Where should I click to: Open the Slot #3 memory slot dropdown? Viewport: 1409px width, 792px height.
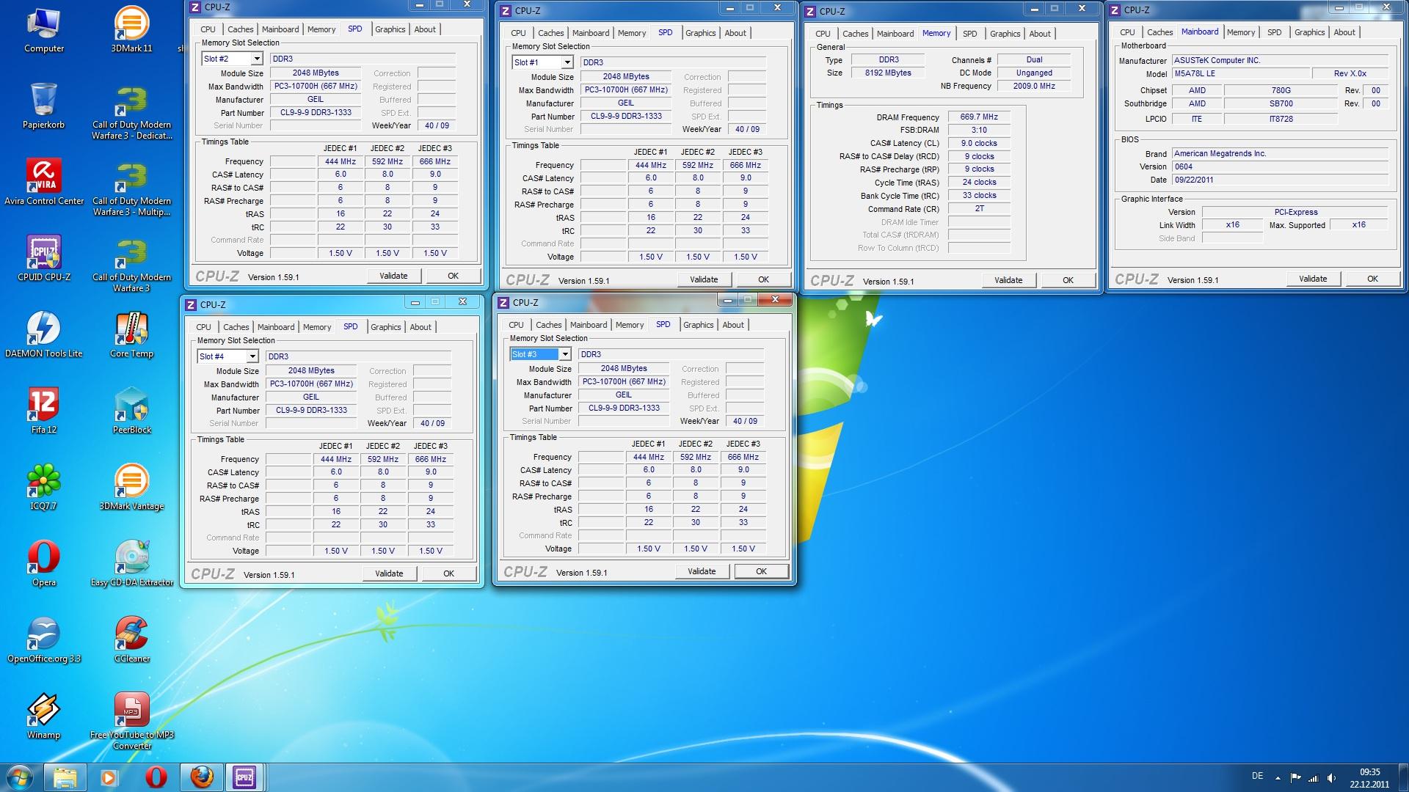click(566, 354)
